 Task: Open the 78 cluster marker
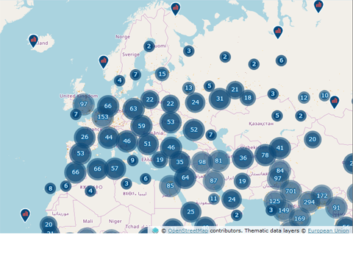point(265,155)
